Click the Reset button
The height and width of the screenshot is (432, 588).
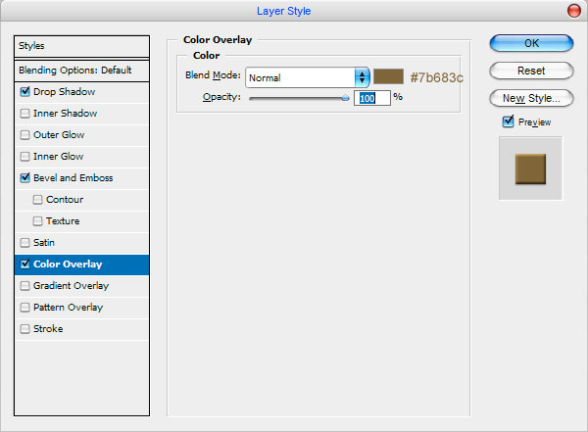pyautogui.click(x=531, y=71)
